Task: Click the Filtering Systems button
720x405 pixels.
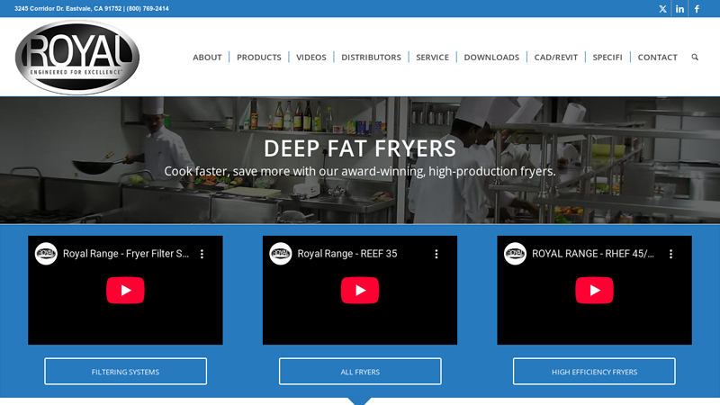Action: coord(125,372)
